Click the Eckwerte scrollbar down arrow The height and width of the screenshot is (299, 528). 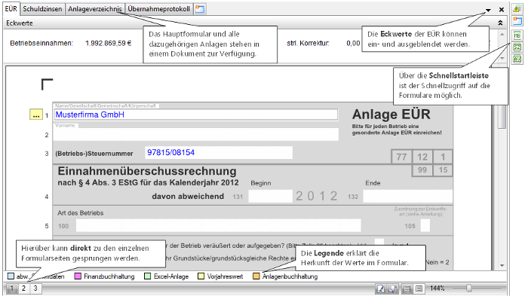click(x=502, y=58)
